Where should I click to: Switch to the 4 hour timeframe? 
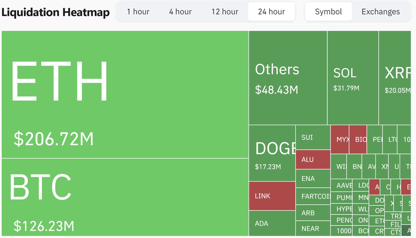click(180, 11)
